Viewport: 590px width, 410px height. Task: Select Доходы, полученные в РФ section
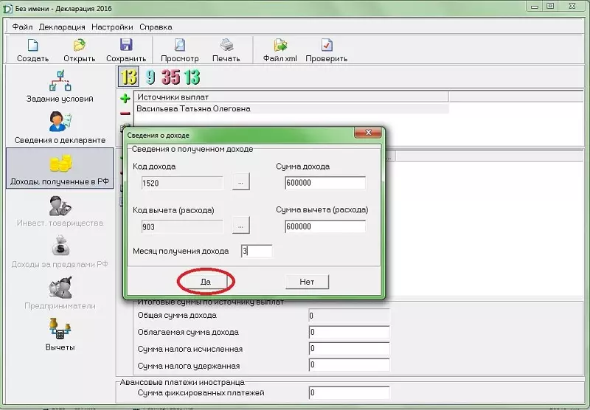click(60, 168)
